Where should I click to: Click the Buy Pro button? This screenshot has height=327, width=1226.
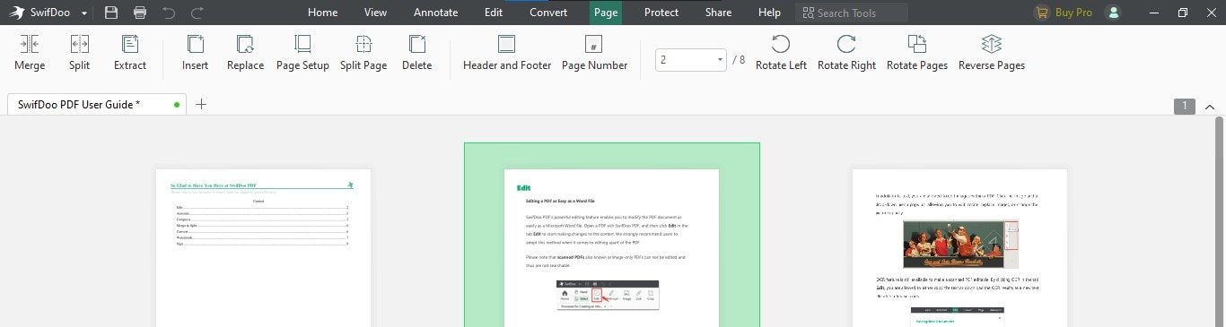coord(1064,13)
